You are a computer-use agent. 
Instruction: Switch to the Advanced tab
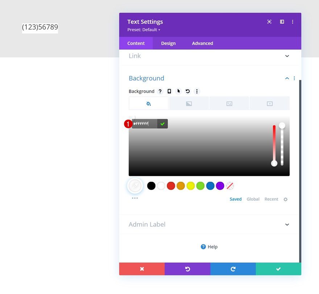[202, 43]
